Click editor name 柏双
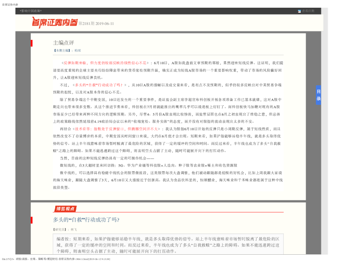 [x=77, y=51]
